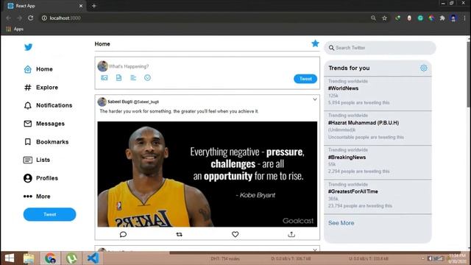Screen dimensions: 471x265
Task: Click the More three-dots icon
Action: pyautogui.click(x=28, y=197)
